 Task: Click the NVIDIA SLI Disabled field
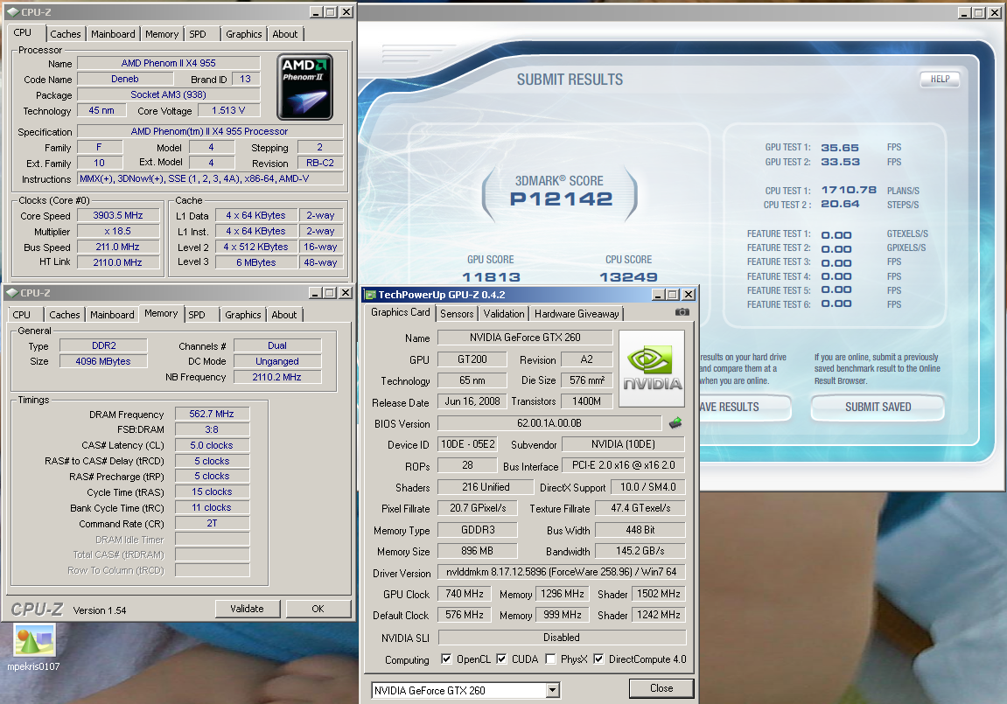click(x=562, y=638)
